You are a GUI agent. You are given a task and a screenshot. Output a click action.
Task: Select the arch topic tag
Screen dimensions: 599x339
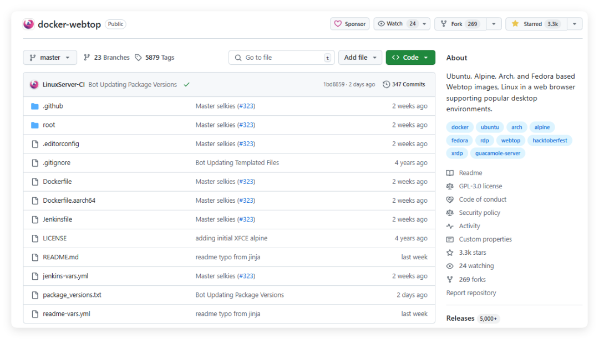pyautogui.click(x=516, y=127)
